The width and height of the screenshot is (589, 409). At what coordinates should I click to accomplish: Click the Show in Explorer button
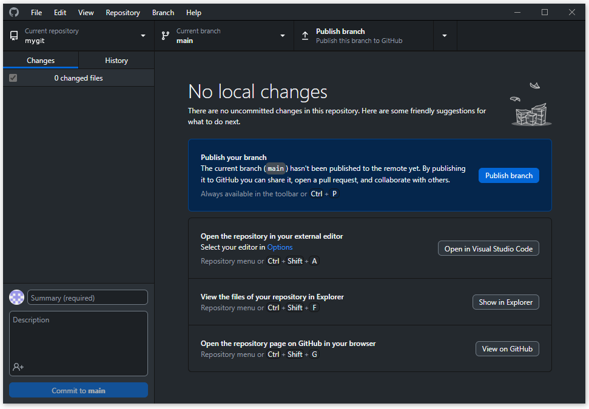(x=505, y=302)
